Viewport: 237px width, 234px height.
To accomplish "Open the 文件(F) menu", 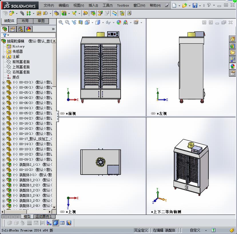I will (49, 5).
